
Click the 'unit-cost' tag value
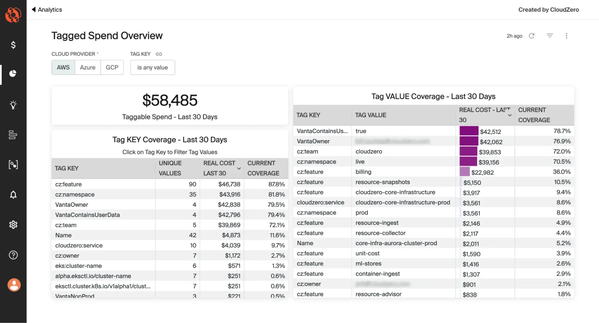[x=367, y=253]
